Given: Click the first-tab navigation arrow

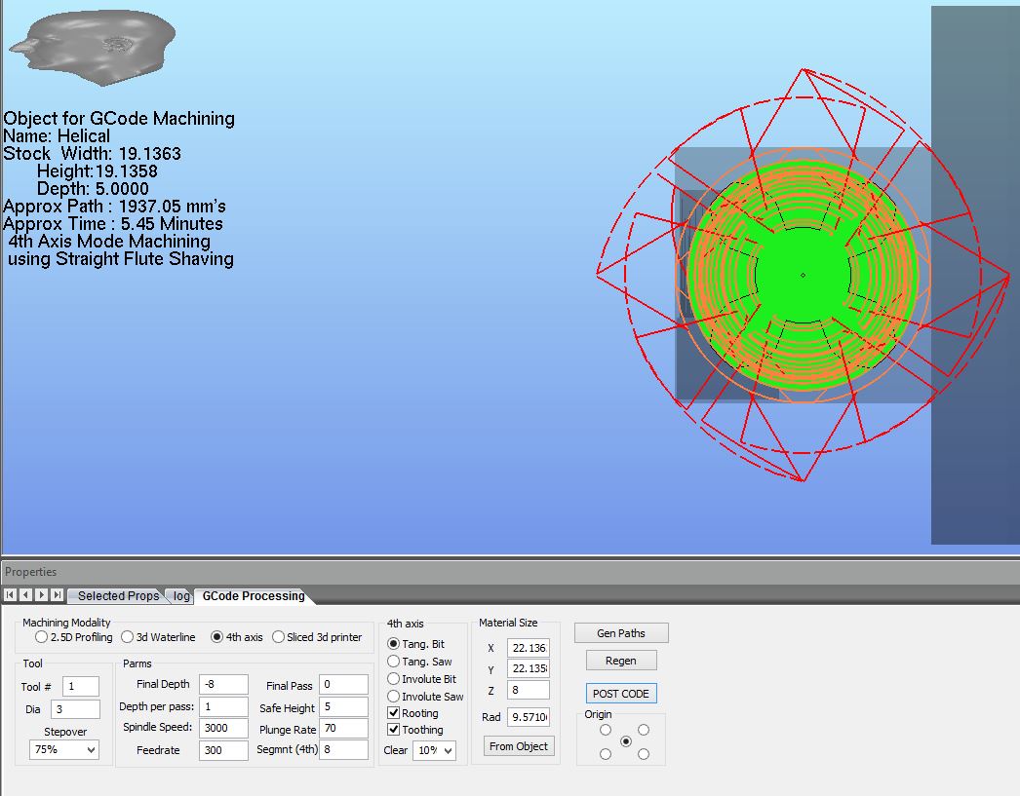Looking at the screenshot, I should click(x=11, y=595).
